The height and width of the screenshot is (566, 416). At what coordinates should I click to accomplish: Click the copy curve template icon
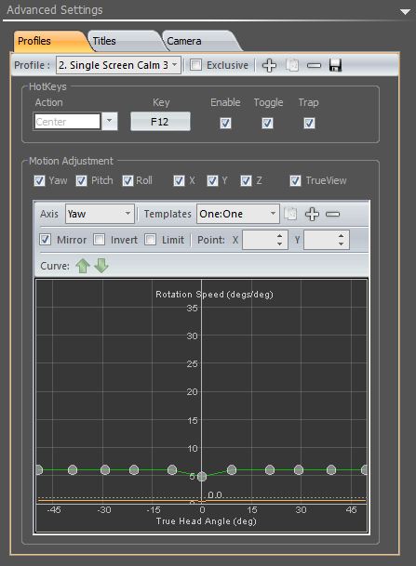(x=290, y=214)
